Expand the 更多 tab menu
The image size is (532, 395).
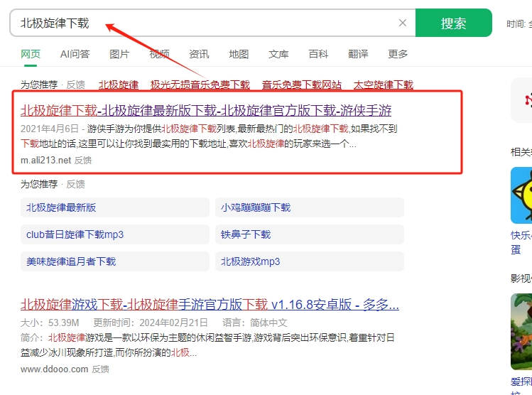click(398, 54)
